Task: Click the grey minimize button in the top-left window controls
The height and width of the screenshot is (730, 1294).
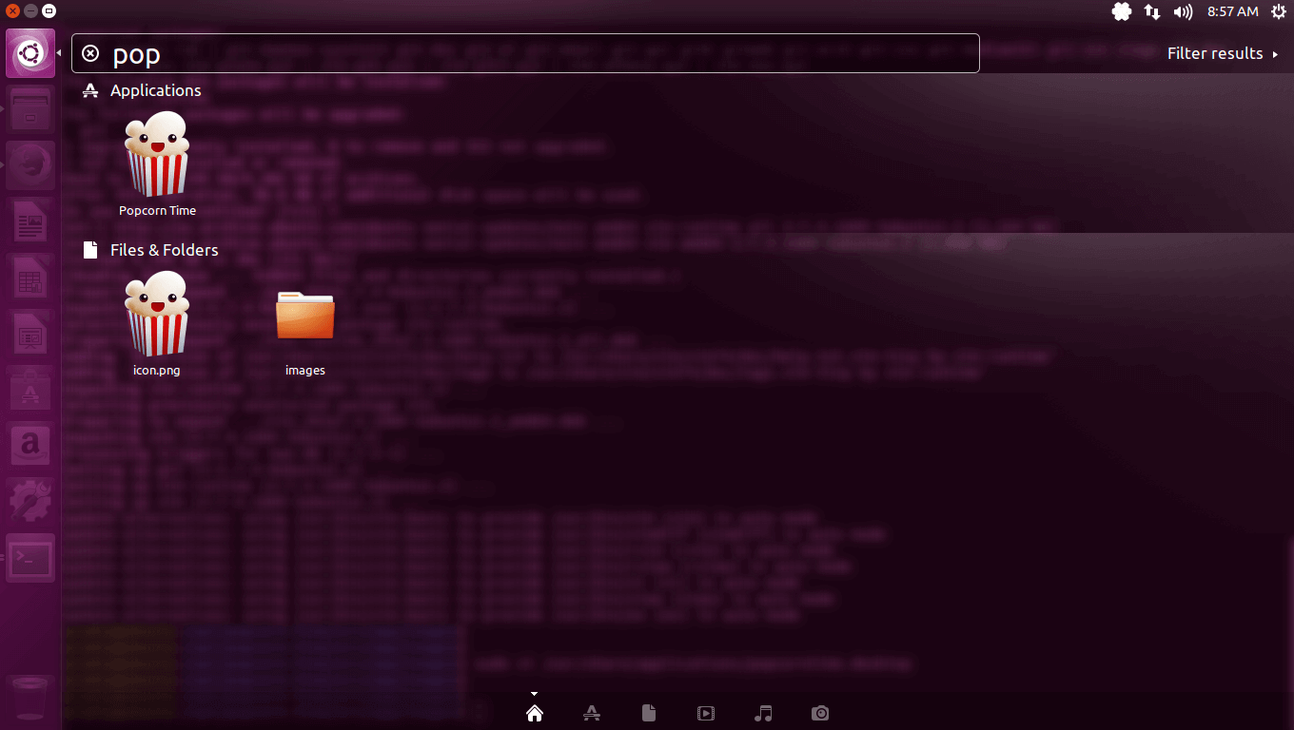Action: [x=30, y=11]
